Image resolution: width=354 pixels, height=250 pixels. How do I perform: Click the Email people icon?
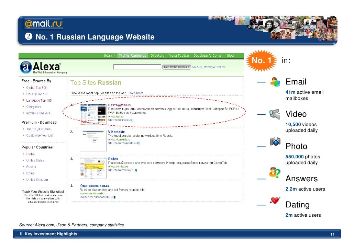pyautogui.click(x=275, y=82)
